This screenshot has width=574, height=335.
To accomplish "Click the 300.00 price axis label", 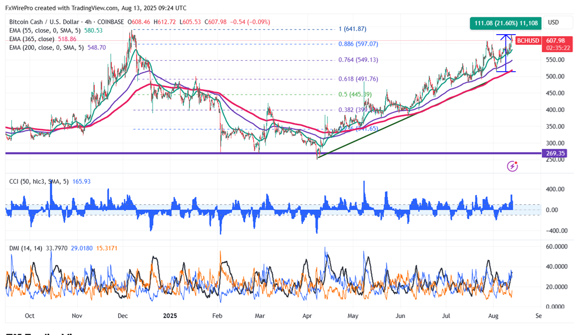I will tap(555, 143).
